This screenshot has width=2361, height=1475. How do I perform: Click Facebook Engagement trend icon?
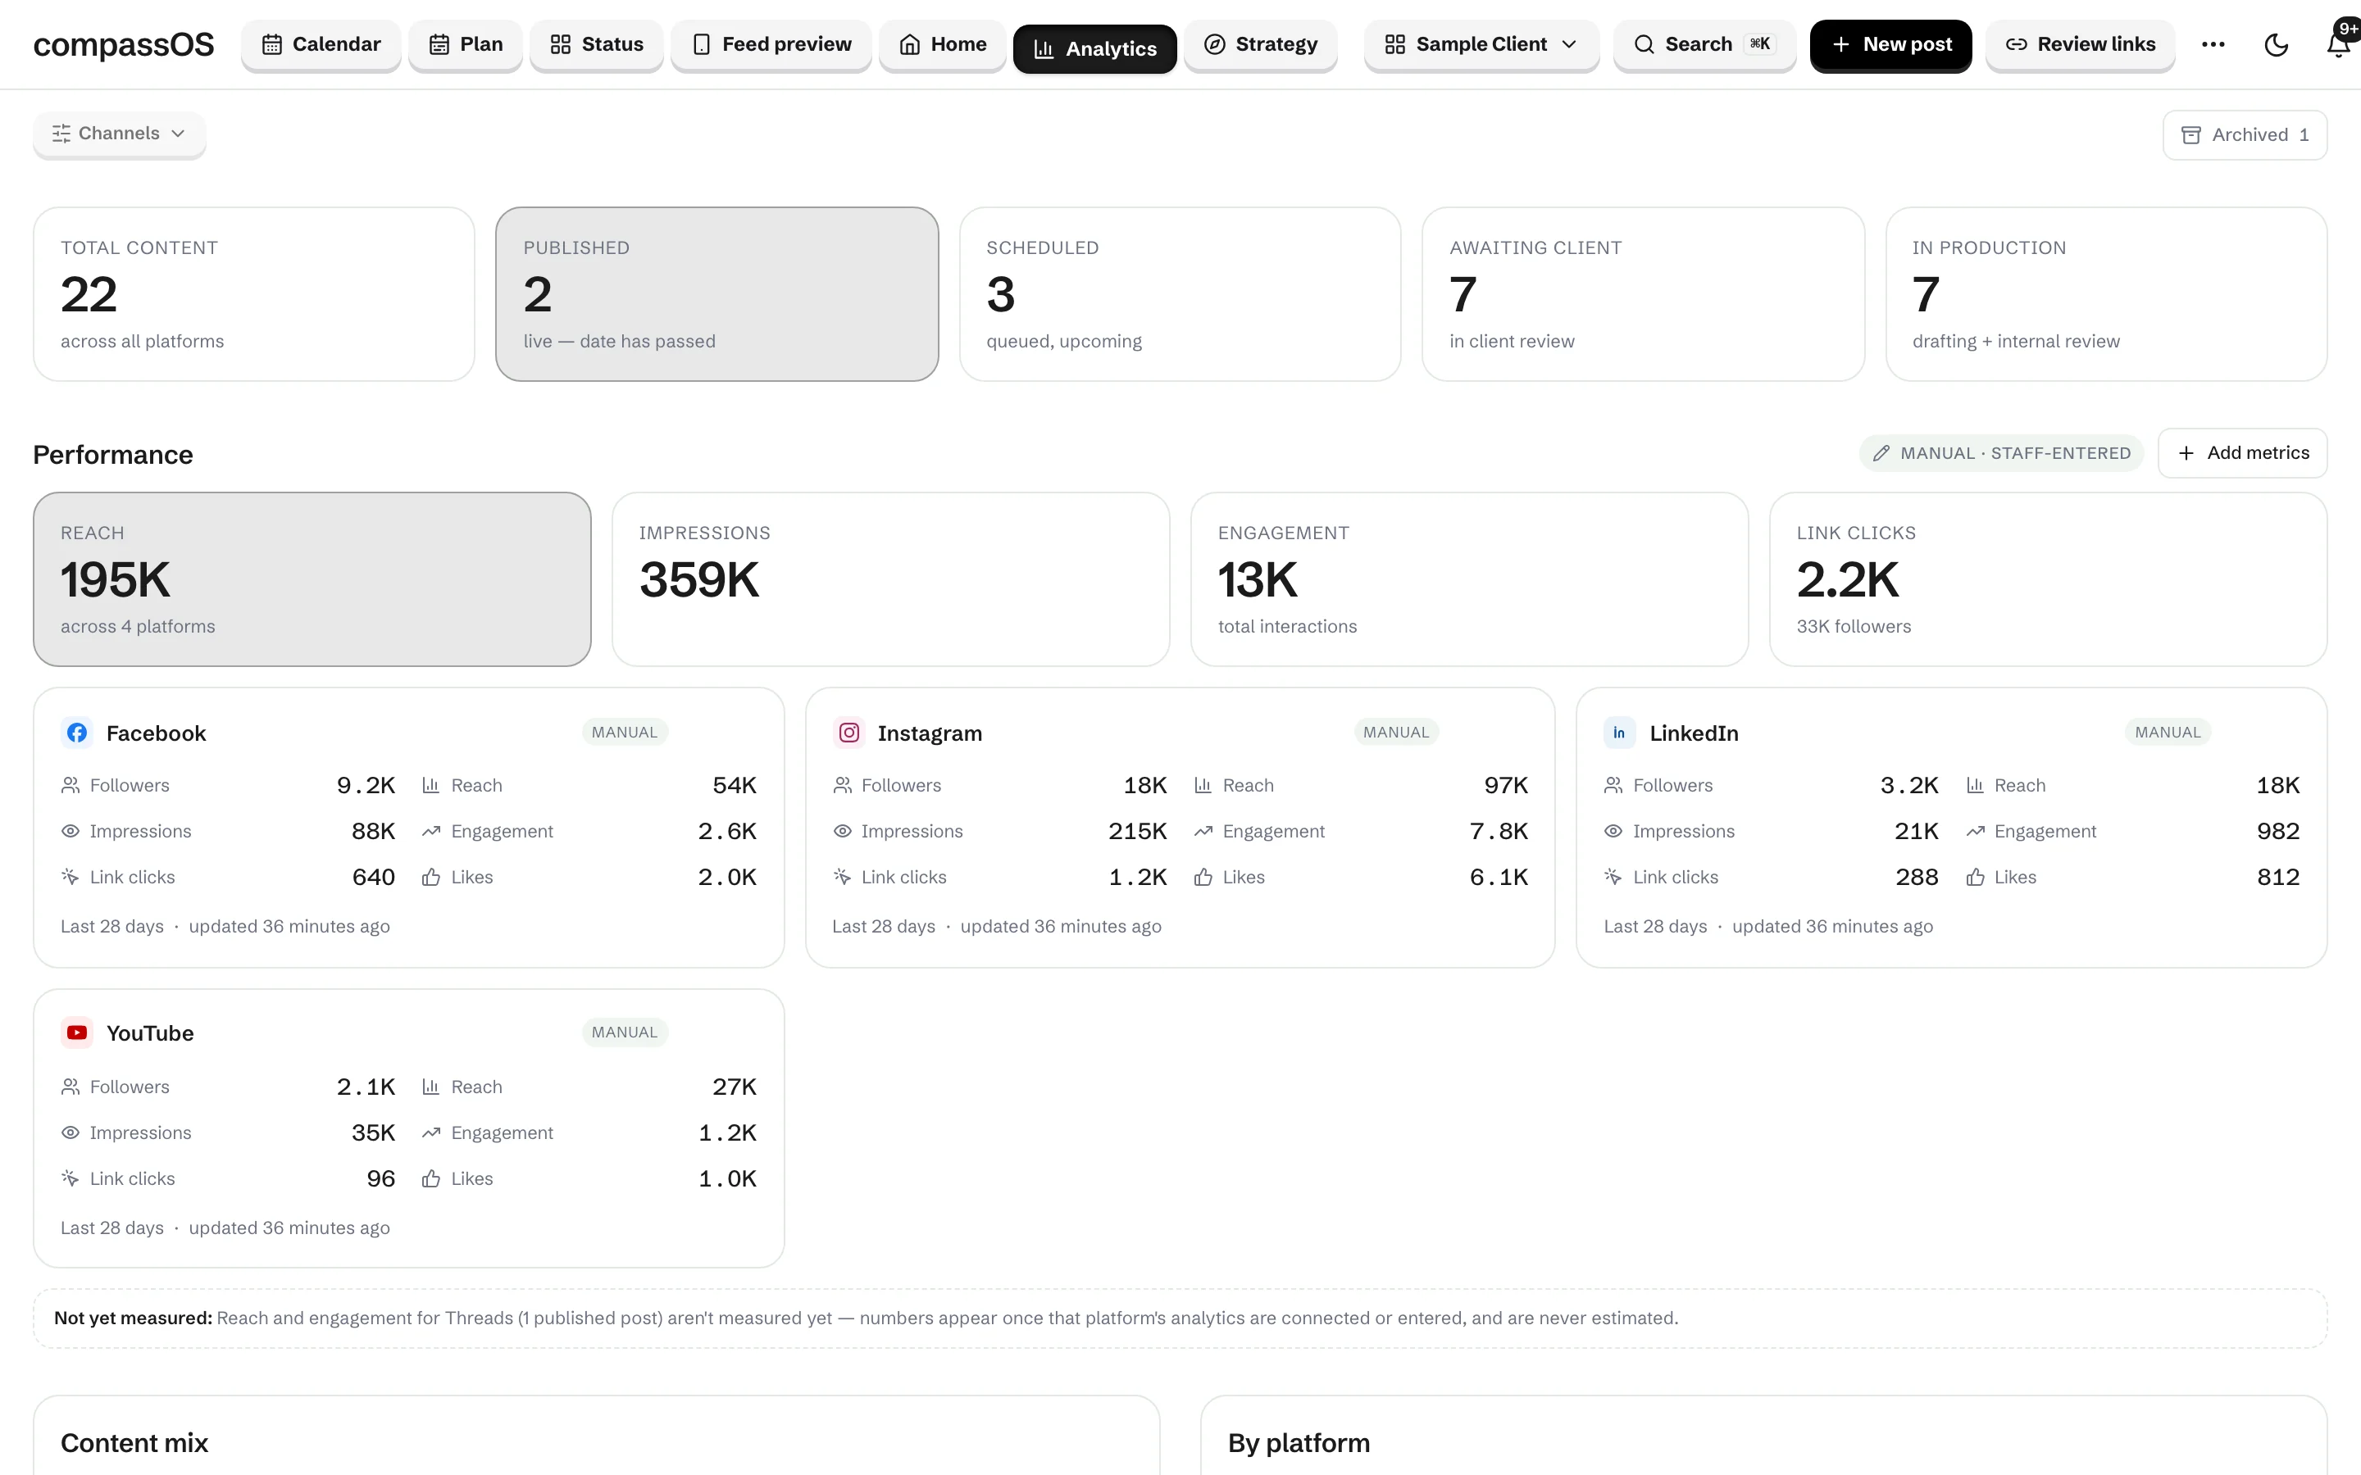(x=431, y=831)
